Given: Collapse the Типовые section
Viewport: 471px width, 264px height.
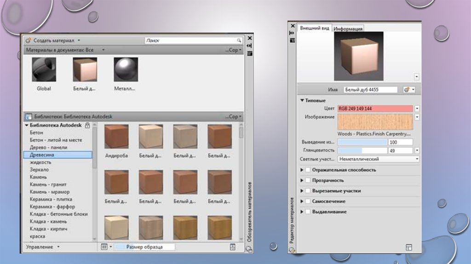Looking at the screenshot, I should [x=303, y=100].
